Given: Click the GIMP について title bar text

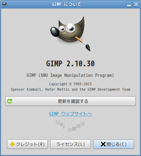Looking at the screenshot, I should click(66, 4).
